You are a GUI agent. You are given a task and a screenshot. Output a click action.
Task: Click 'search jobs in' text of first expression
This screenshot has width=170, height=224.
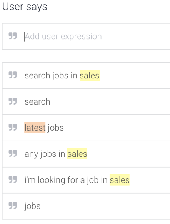coord(51,76)
